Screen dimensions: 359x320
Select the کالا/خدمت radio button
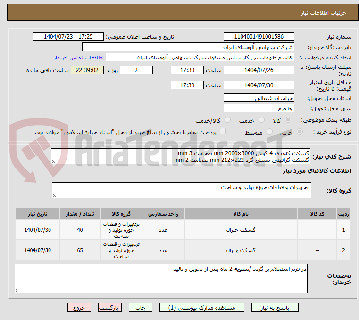(227, 120)
